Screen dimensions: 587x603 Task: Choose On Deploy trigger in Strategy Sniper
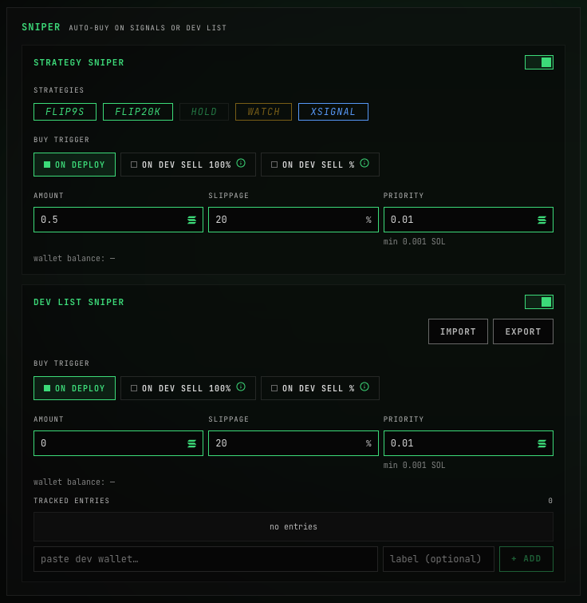pyautogui.click(x=74, y=165)
